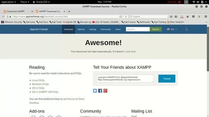Open the 3D Audio DILBAR YouTube bookmark
This screenshot has height=117, width=209.
pos(106,22)
